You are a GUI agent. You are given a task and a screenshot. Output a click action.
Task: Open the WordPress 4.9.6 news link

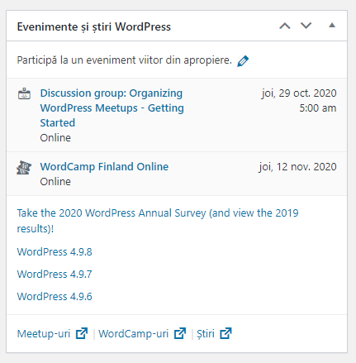(x=55, y=297)
